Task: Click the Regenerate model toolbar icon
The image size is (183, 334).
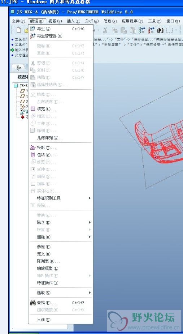Action: click(142, 30)
